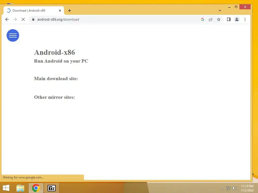Image resolution: width=258 pixels, height=193 pixels.
Task: Open 7-Zip from the taskbar
Action: coord(51,188)
